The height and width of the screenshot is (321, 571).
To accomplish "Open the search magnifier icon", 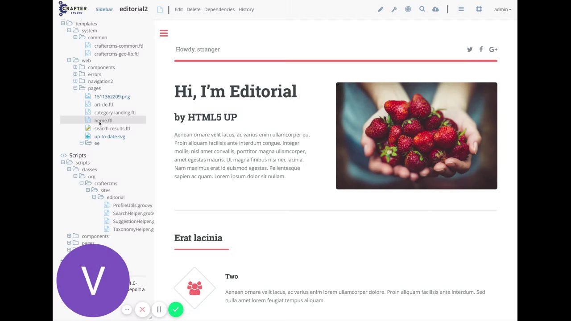I will (422, 9).
